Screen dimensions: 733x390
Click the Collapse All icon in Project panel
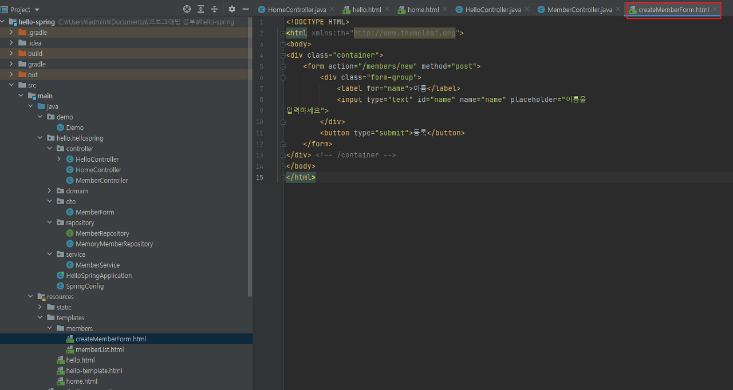pyautogui.click(x=215, y=9)
